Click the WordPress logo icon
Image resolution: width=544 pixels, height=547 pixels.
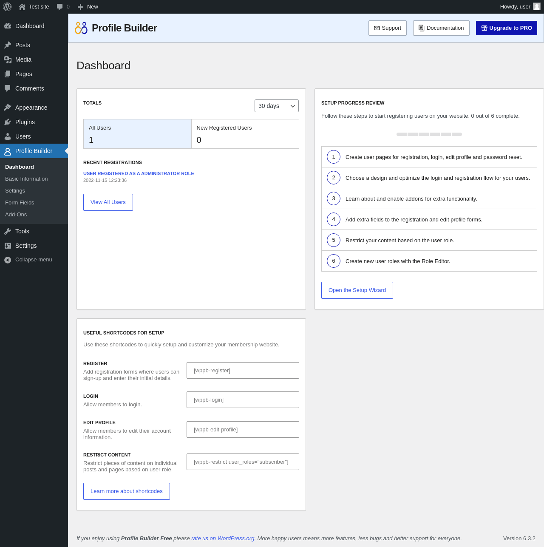[x=7, y=7]
